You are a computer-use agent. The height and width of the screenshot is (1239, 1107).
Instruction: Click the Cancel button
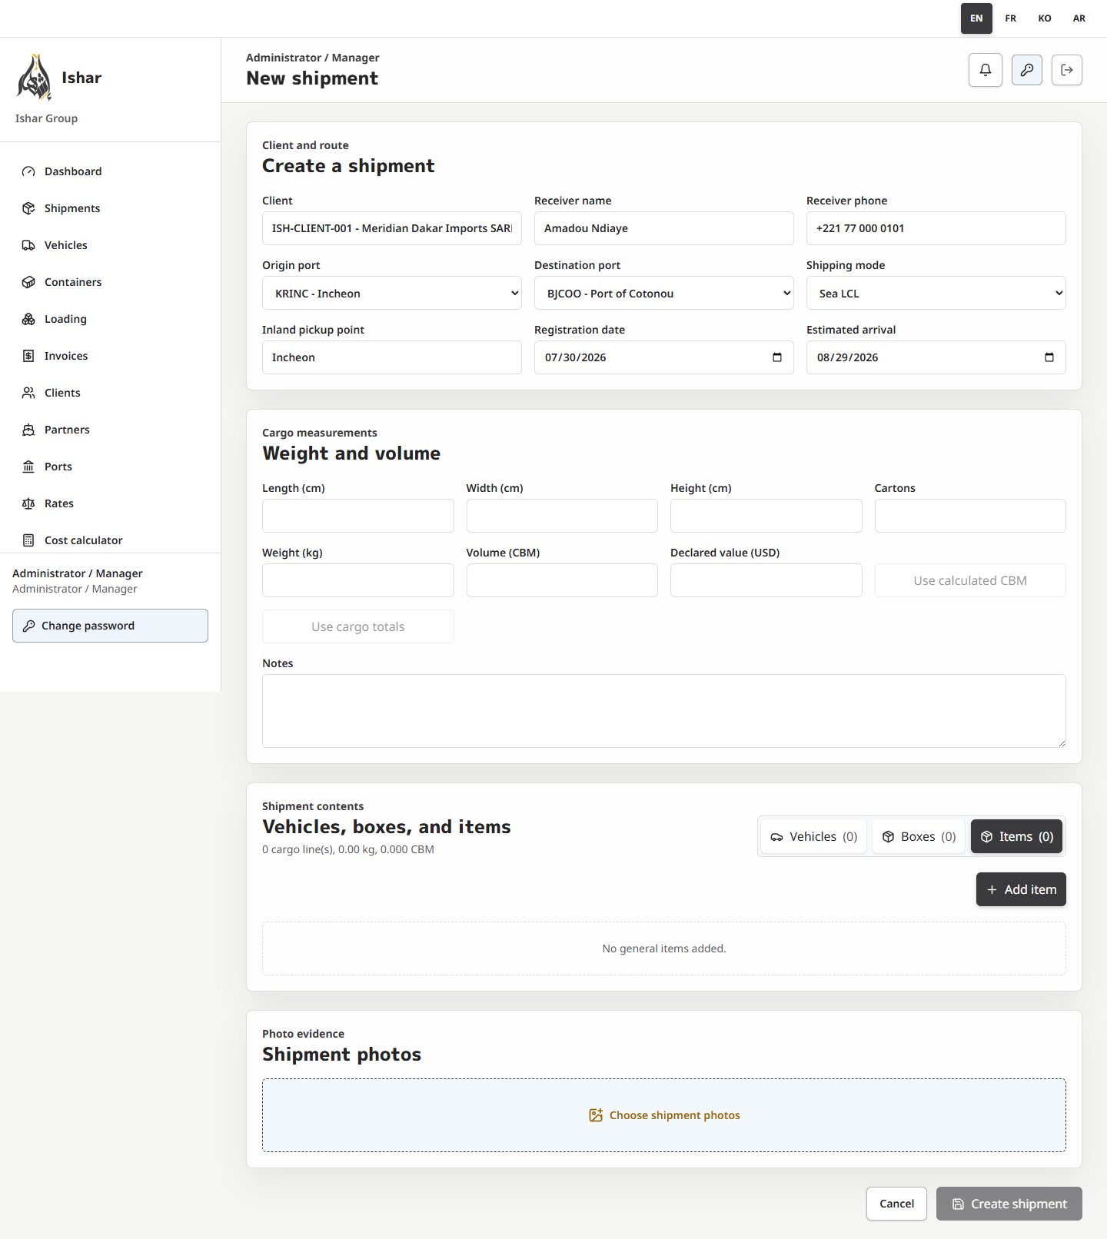click(896, 1204)
